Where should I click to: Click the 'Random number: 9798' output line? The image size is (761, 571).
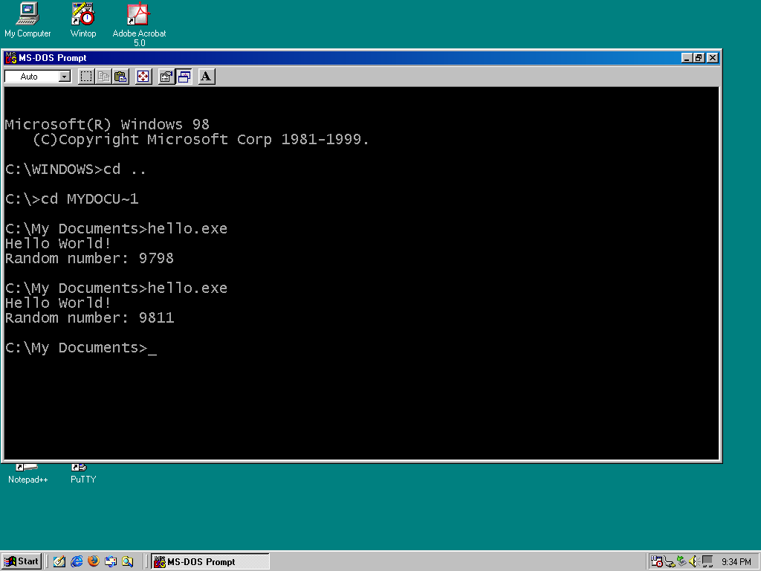click(x=89, y=258)
